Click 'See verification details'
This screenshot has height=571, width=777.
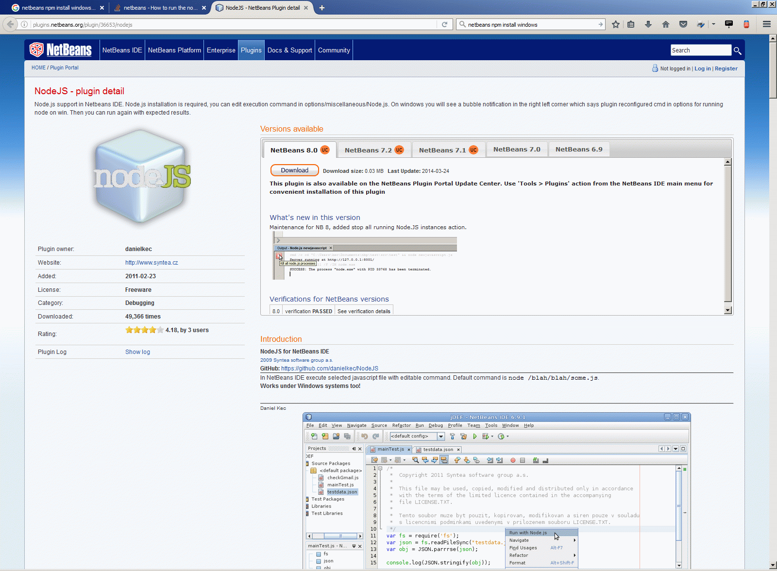pyautogui.click(x=364, y=311)
